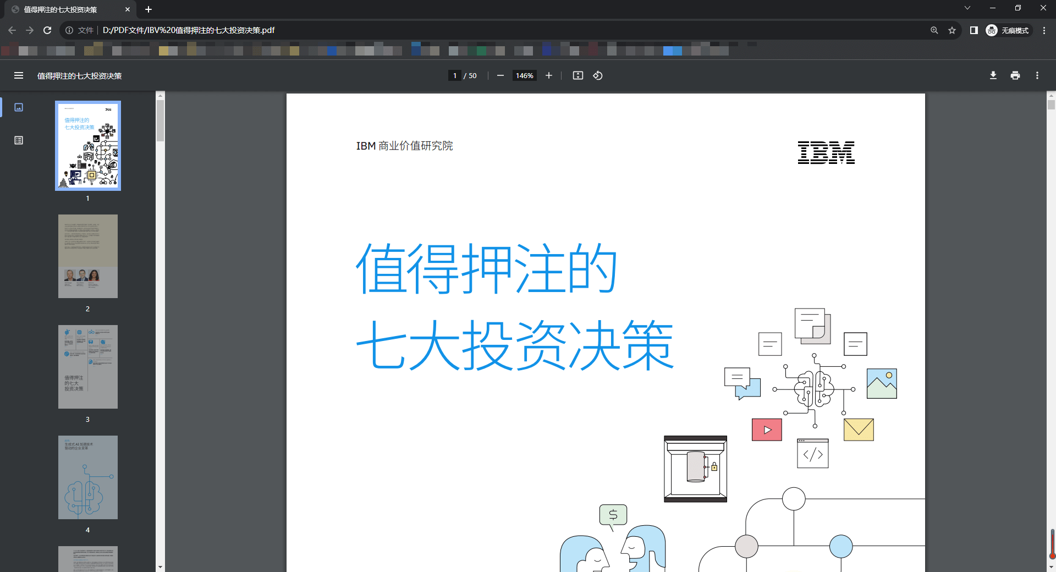Show the document outline panel
The image size is (1056, 572).
[x=19, y=140]
